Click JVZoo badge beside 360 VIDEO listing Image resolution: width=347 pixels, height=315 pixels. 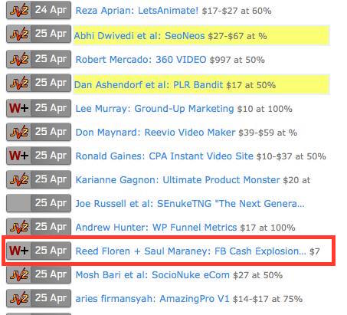click(x=19, y=59)
